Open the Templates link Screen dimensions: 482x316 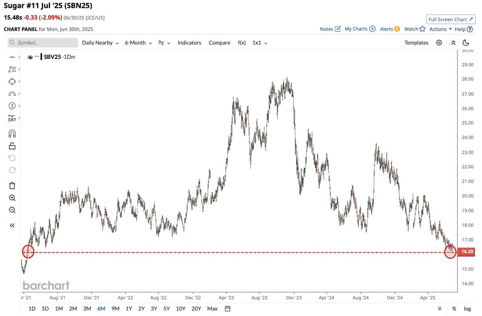pyautogui.click(x=416, y=43)
